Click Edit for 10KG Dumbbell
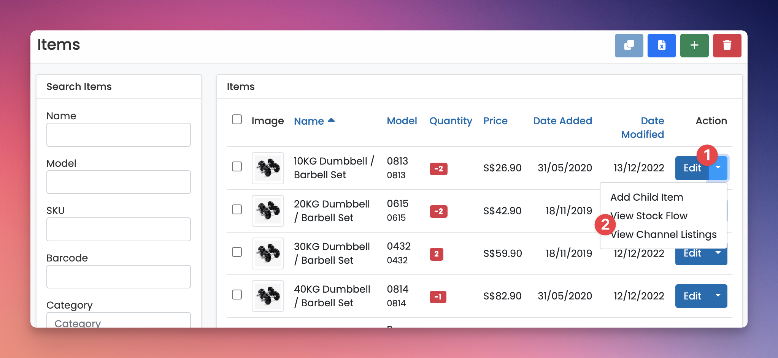The width and height of the screenshot is (778, 358). pyautogui.click(x=692, y=168)
